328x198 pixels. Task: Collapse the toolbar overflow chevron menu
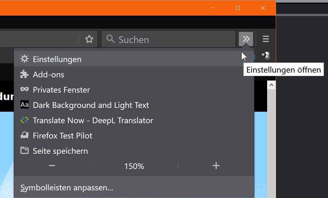[246, 39]
